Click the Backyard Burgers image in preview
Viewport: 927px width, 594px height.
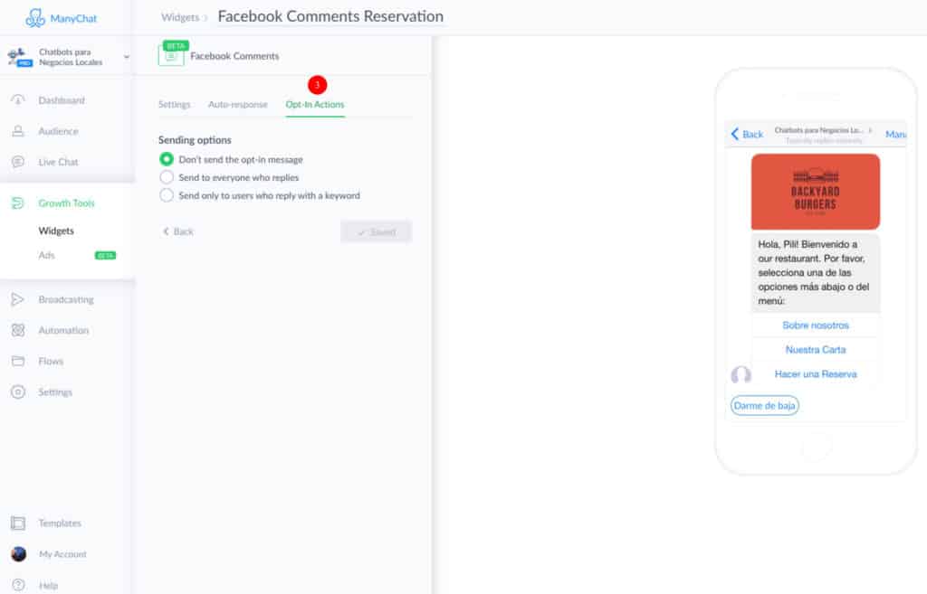point(816,192)
